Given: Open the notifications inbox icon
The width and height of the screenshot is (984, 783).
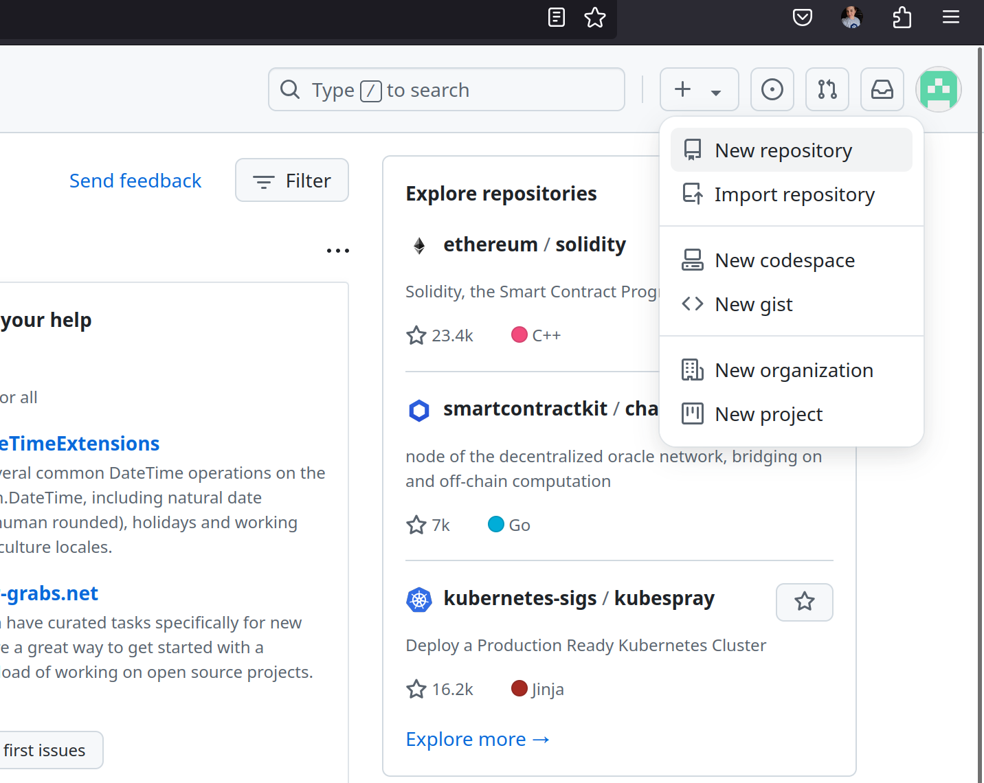Looking at the screenshot, I should (882, 89).
